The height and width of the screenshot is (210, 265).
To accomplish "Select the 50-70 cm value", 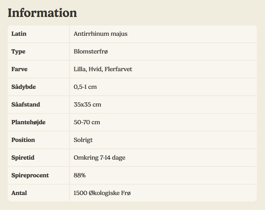I will pos(87,122).
